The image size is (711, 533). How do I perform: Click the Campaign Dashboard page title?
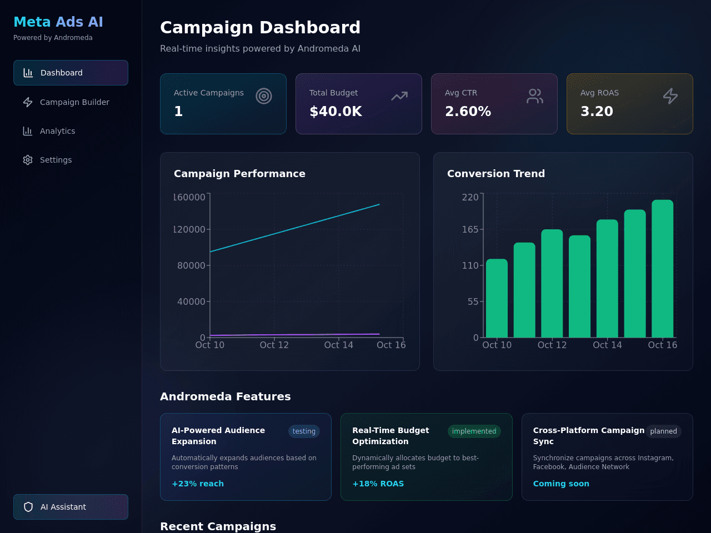point(261,27)
